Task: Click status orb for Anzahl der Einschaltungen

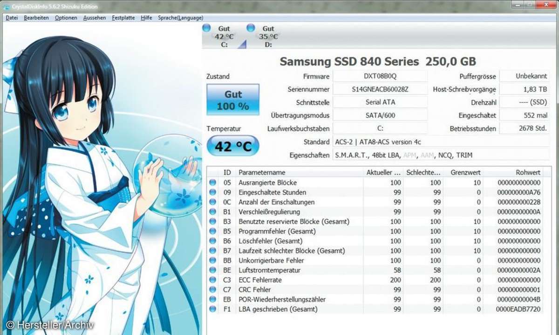Action: pyautogui.click(x=213, y=202)
